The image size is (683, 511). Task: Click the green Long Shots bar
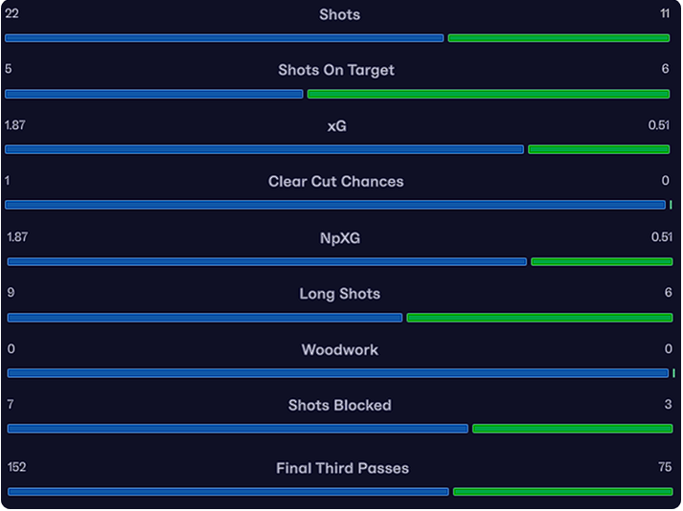(x=539, y=318)
